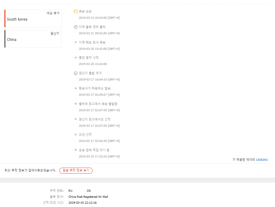Click the regional logistics center departure icon
This screenshot has height=207, width=275.
(x=76, y=27)
